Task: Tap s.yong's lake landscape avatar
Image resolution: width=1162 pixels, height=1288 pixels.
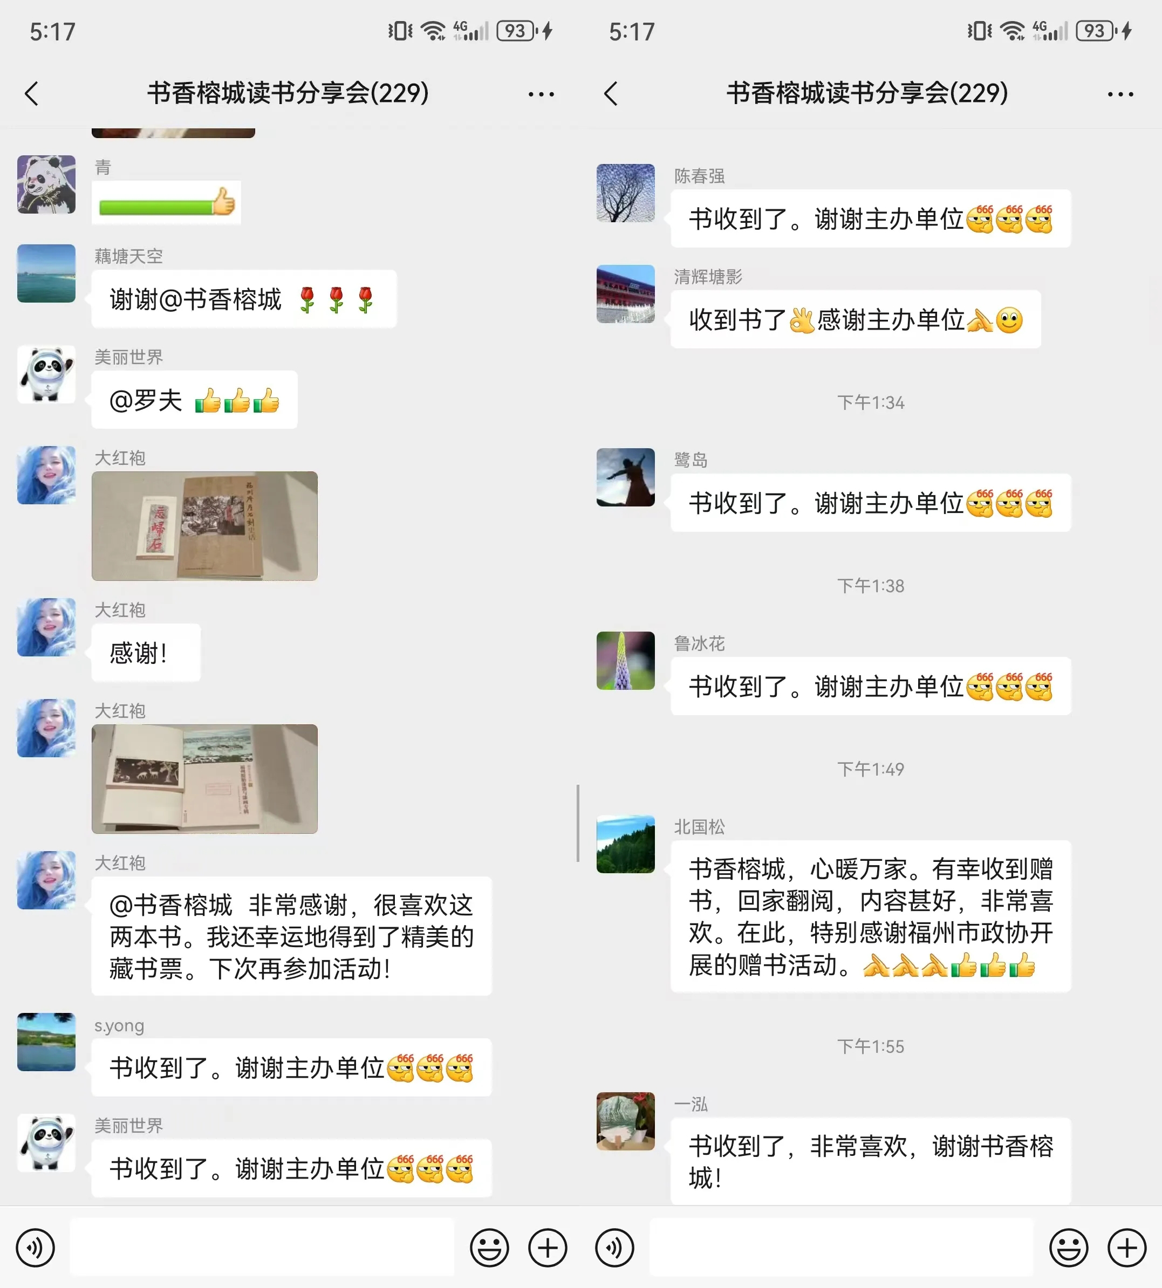Action: (46, 1042)
